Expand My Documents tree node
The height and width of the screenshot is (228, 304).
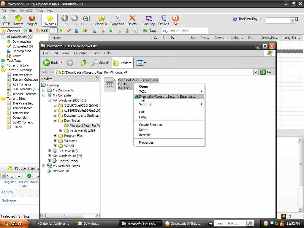click(x=44, y=90)
